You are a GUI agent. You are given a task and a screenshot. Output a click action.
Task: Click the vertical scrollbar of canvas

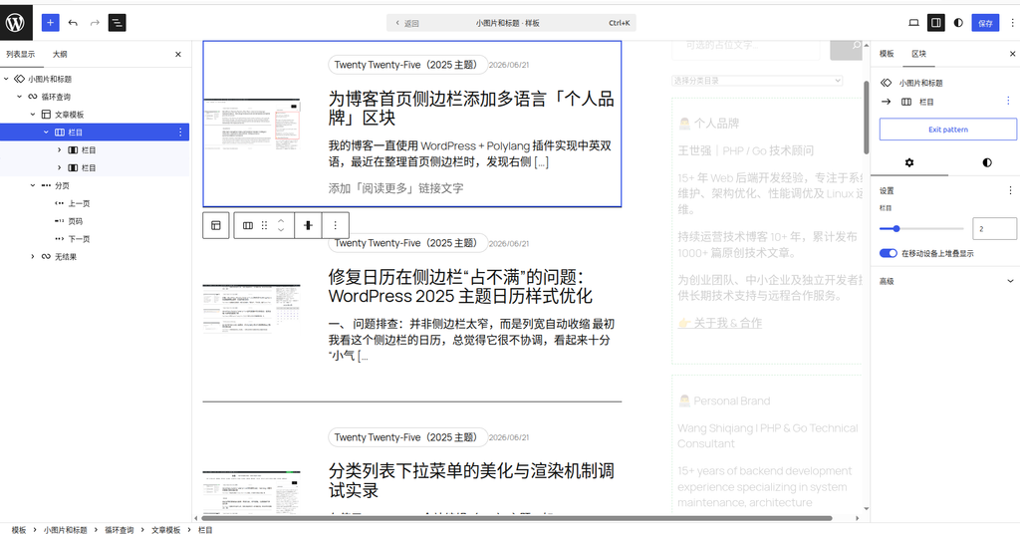(x=867, y=118)
